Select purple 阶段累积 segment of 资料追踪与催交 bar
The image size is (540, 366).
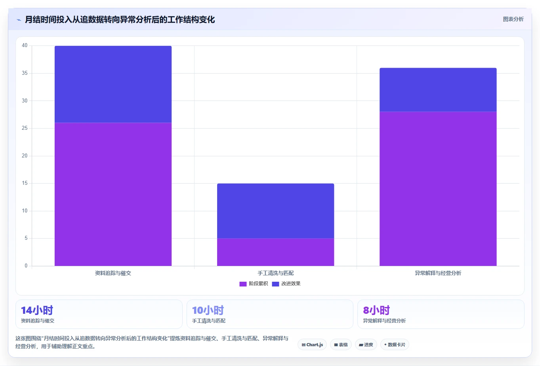pos(113,194)
